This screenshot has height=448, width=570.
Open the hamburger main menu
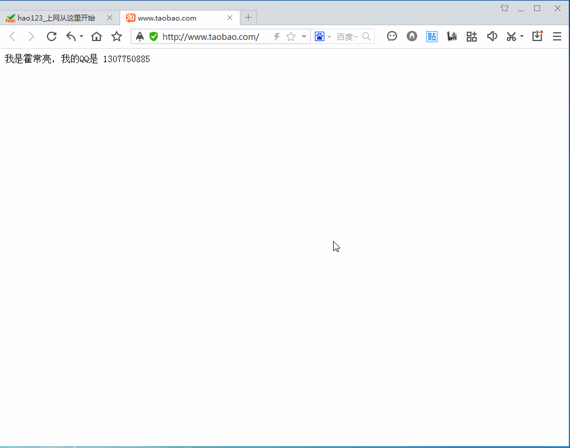pyautogui.click(x=557, y=36)
